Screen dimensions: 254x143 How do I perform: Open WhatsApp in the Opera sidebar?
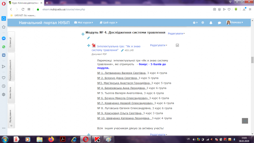point(4,47)
